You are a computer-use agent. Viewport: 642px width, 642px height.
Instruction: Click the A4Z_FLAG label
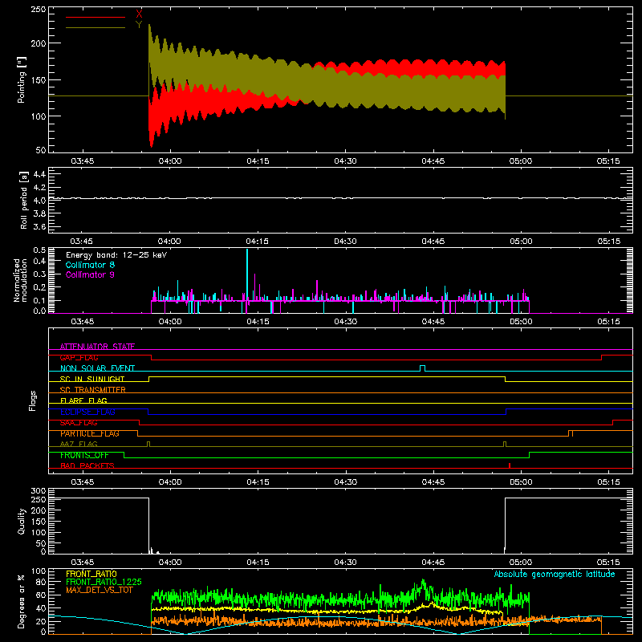79,444
